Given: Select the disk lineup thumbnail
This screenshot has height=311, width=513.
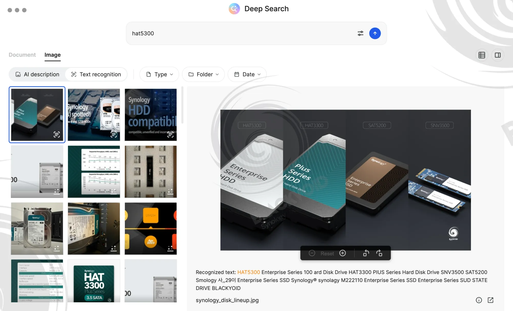Looking at the screenshot, I should 37,115.
